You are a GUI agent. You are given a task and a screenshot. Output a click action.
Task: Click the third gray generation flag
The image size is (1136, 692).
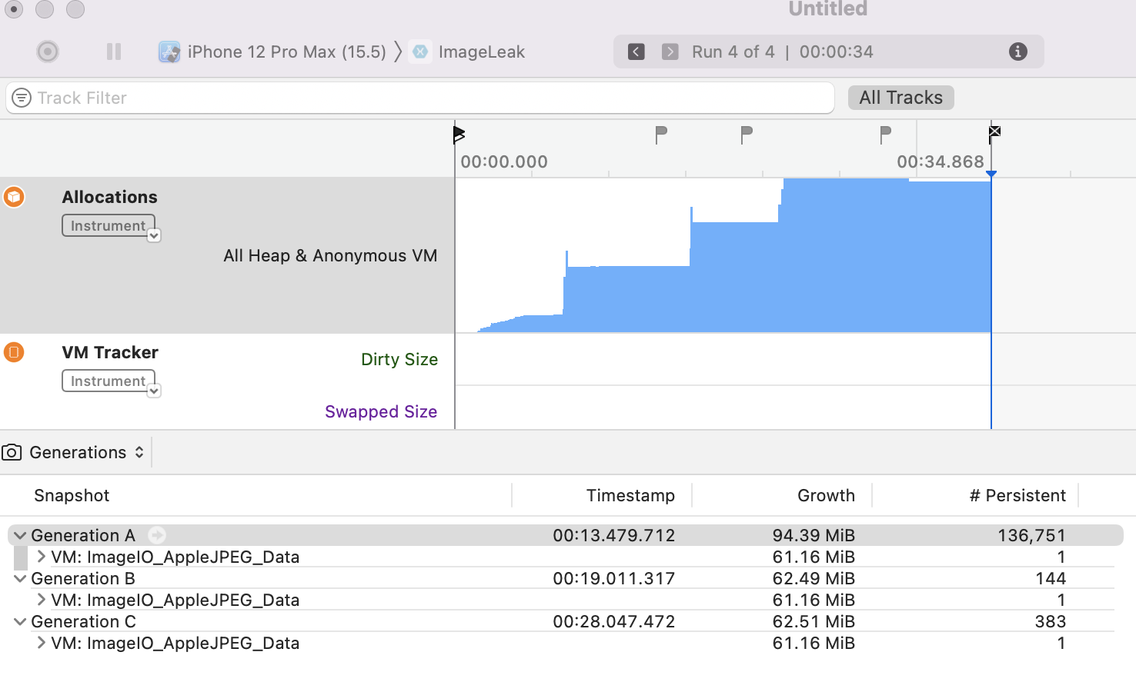885,135
